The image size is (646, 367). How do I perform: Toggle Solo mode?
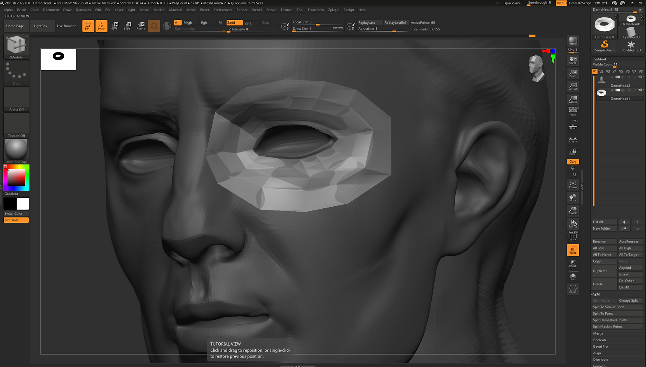point(573,276)
